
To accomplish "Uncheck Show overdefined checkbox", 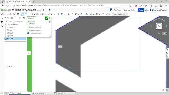I will tap(28, 33).
